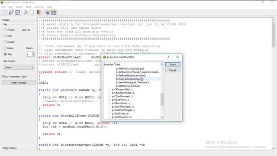Click the Make build toolbar icon
The width and height of the screenshot is (277, 156).
47,13
